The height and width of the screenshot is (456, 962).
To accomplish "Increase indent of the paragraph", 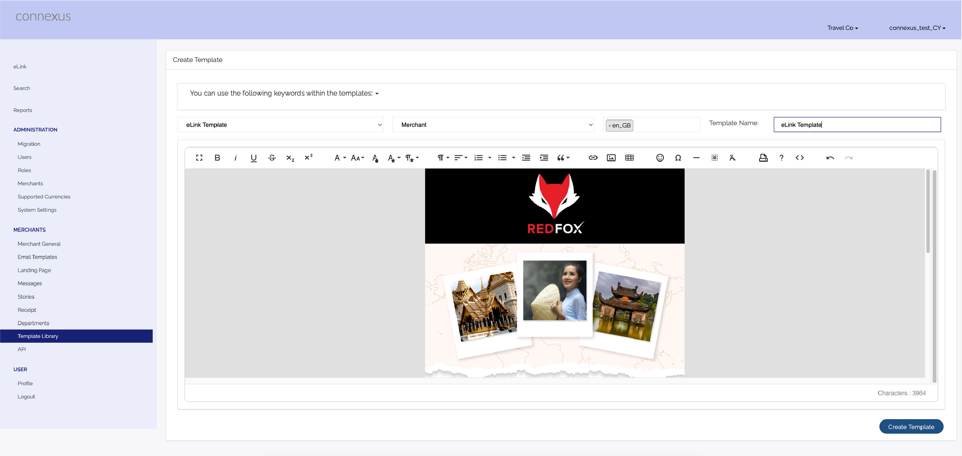I will coord(544,158).
